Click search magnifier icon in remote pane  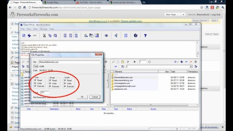[x=113, y=62]
